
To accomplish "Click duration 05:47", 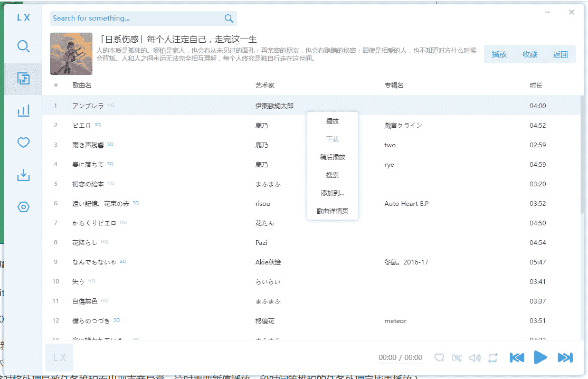I will [538, 262].
